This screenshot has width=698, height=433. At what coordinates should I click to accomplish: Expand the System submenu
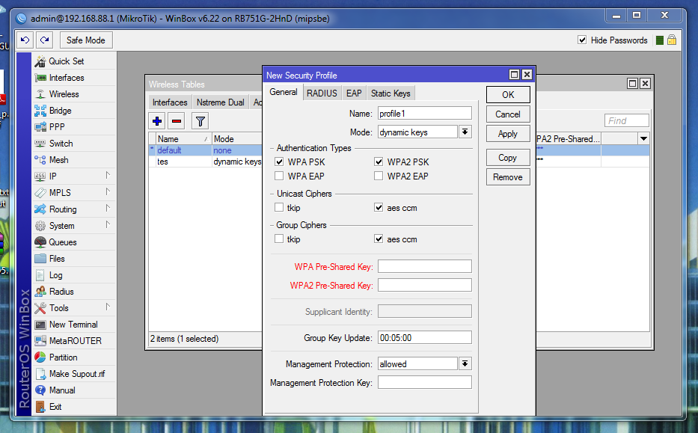tap(108, 225)
